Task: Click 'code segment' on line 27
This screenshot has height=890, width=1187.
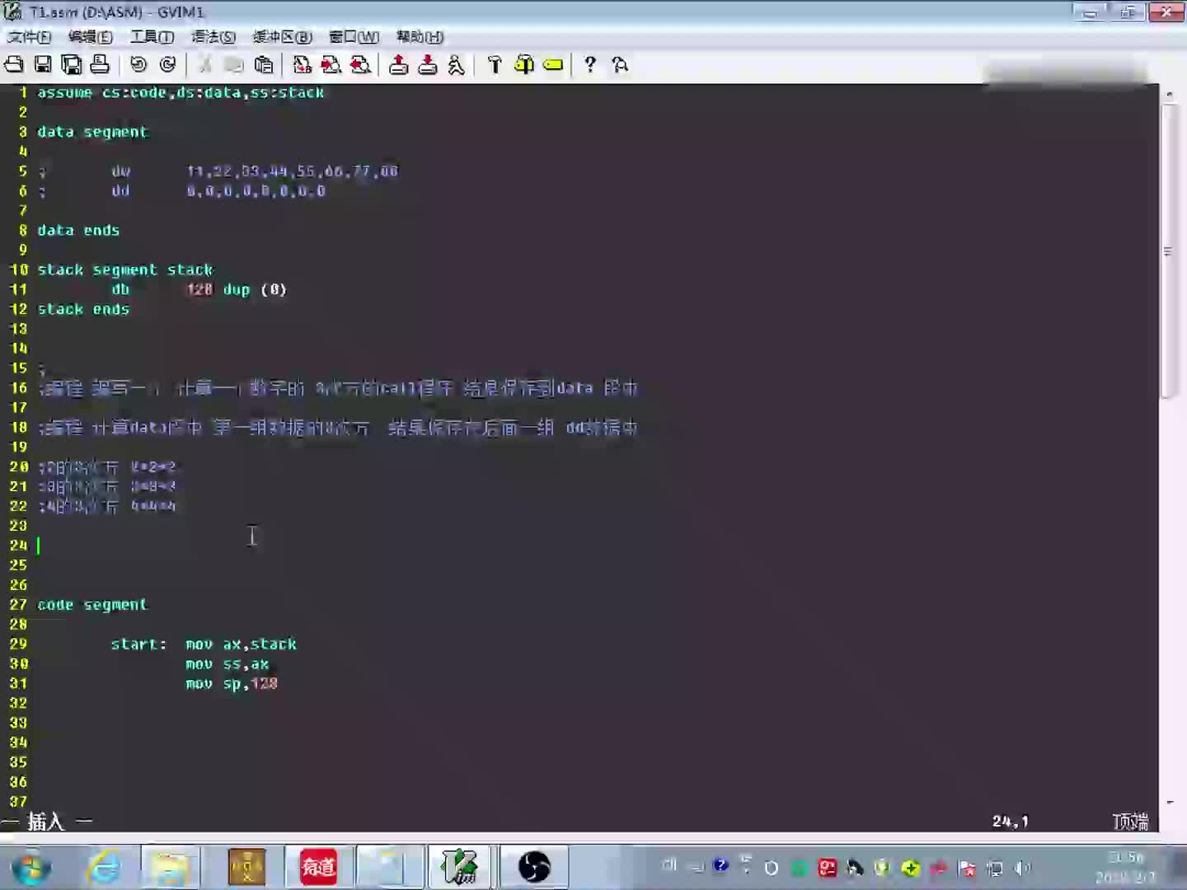Action: pos(92,605)
